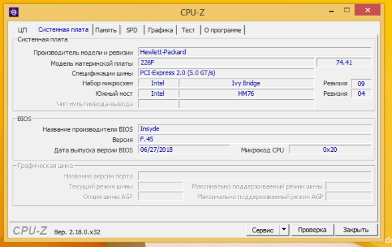Click the CPU-Z logo at bottom left

(x=30, y=230)
